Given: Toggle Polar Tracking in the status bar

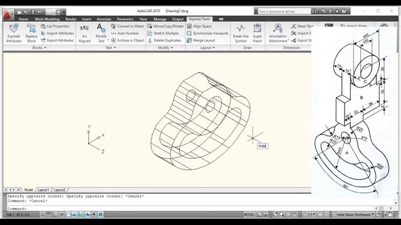Looking at the screenshot, I should (x=62, y=214).
